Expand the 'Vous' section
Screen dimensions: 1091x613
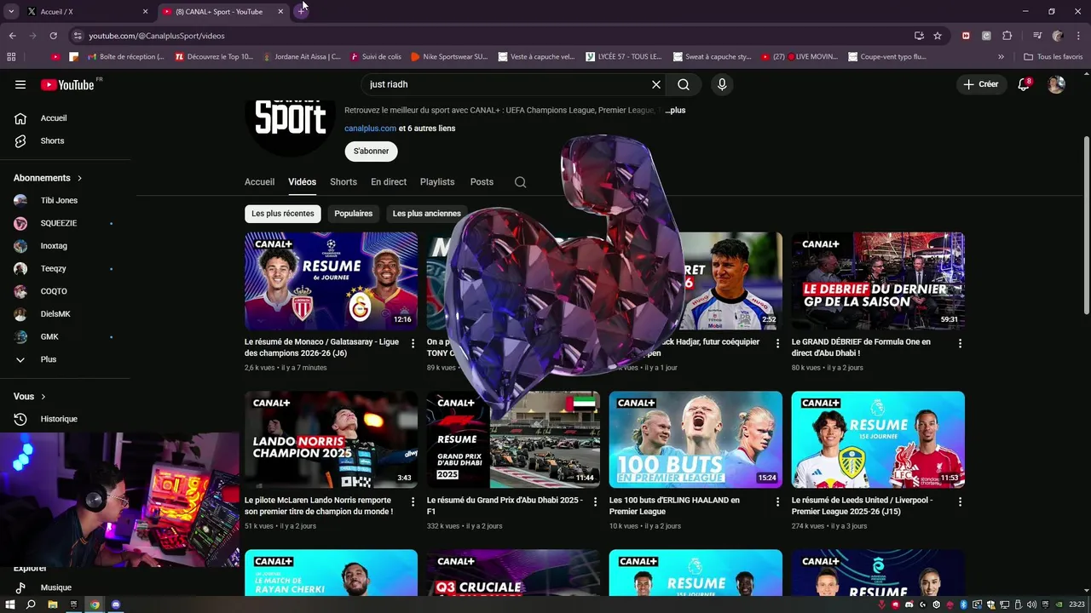tap(30, 397)
